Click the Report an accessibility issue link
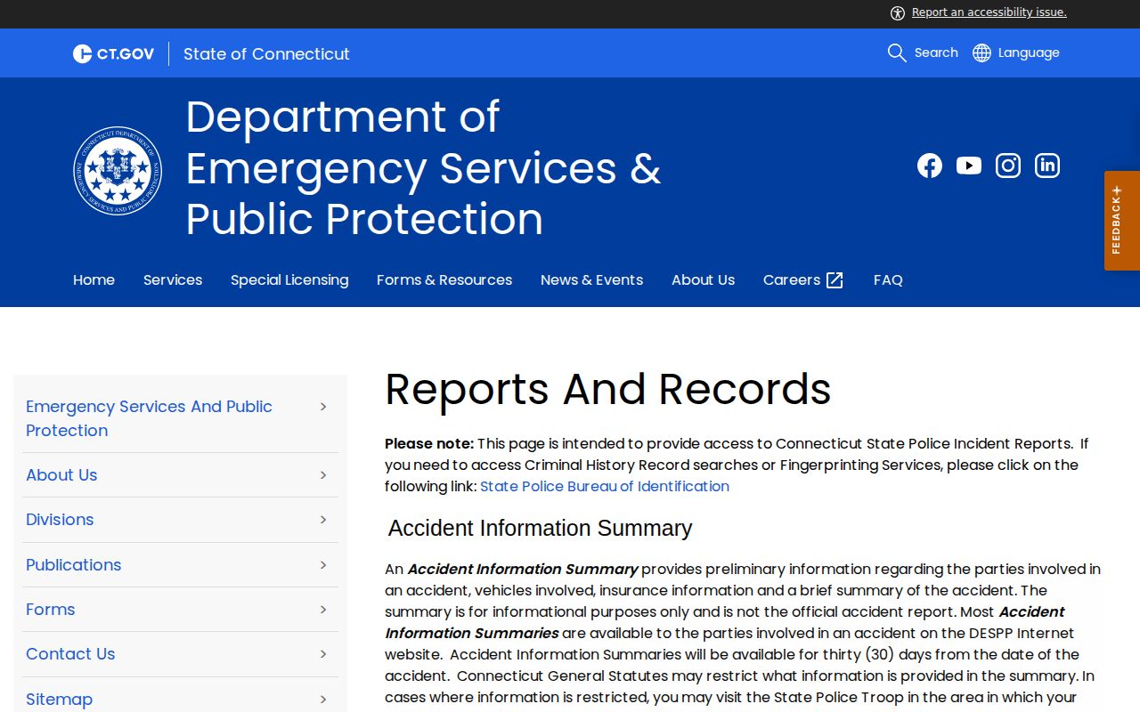This screenshot has width=1140, height=712. (x=989, y=12)
